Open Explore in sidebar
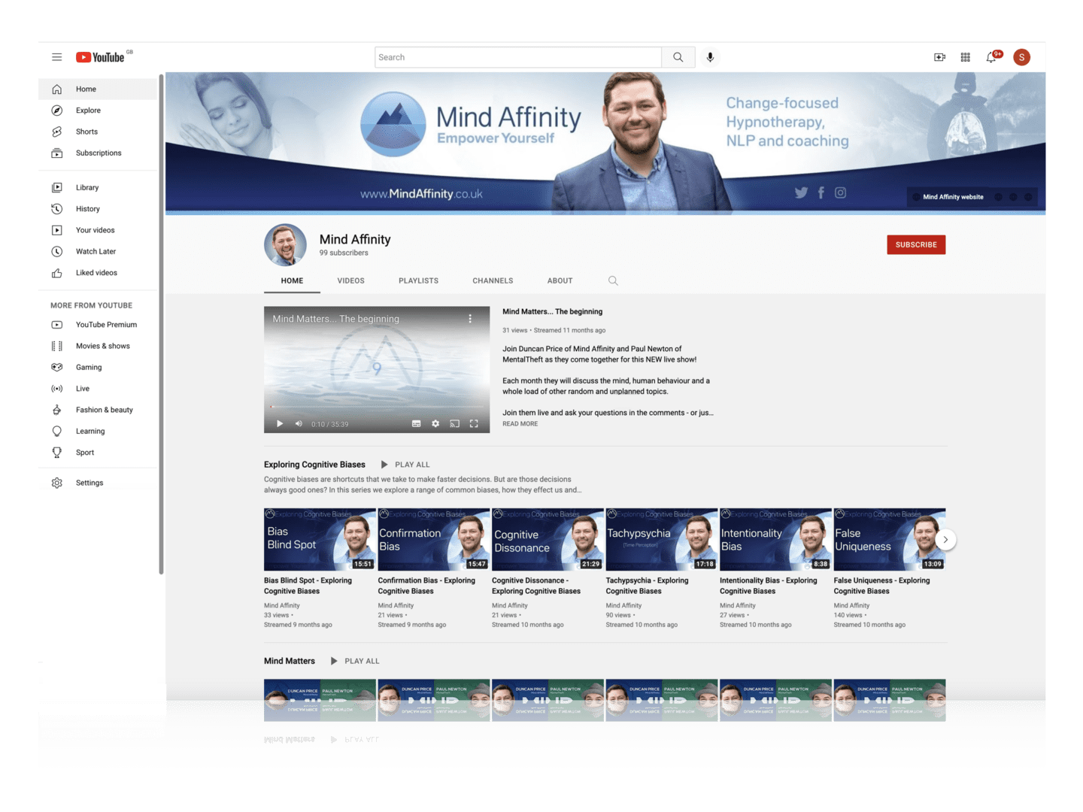Viewport: 1083px width, 812px height. (98, 111)
